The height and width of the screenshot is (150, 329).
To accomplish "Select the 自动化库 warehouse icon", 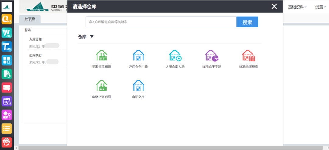I will point(138,86).
